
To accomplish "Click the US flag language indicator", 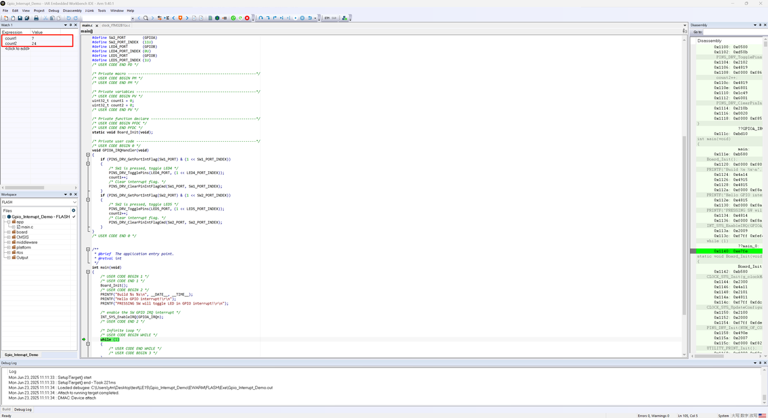I will coord(762,416).
